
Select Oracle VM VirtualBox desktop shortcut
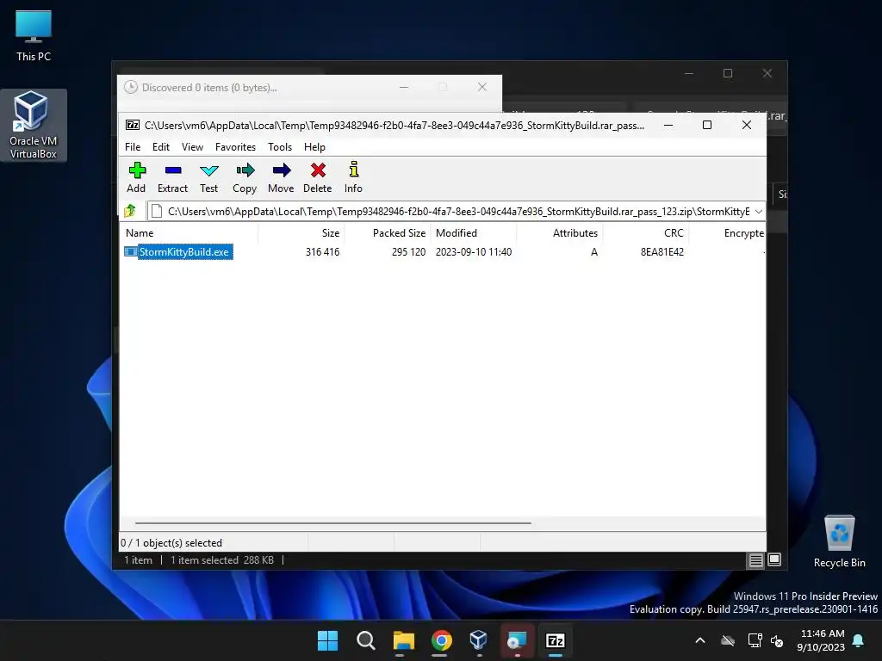pyautogui.click(x=34, y=125)
